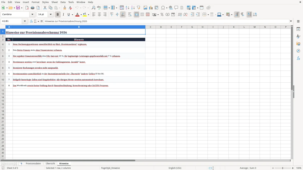Viewport: 303px width, 170px height.
Task: Switch to the Provisionsdaten sheet tab
Action: point(33,164)
